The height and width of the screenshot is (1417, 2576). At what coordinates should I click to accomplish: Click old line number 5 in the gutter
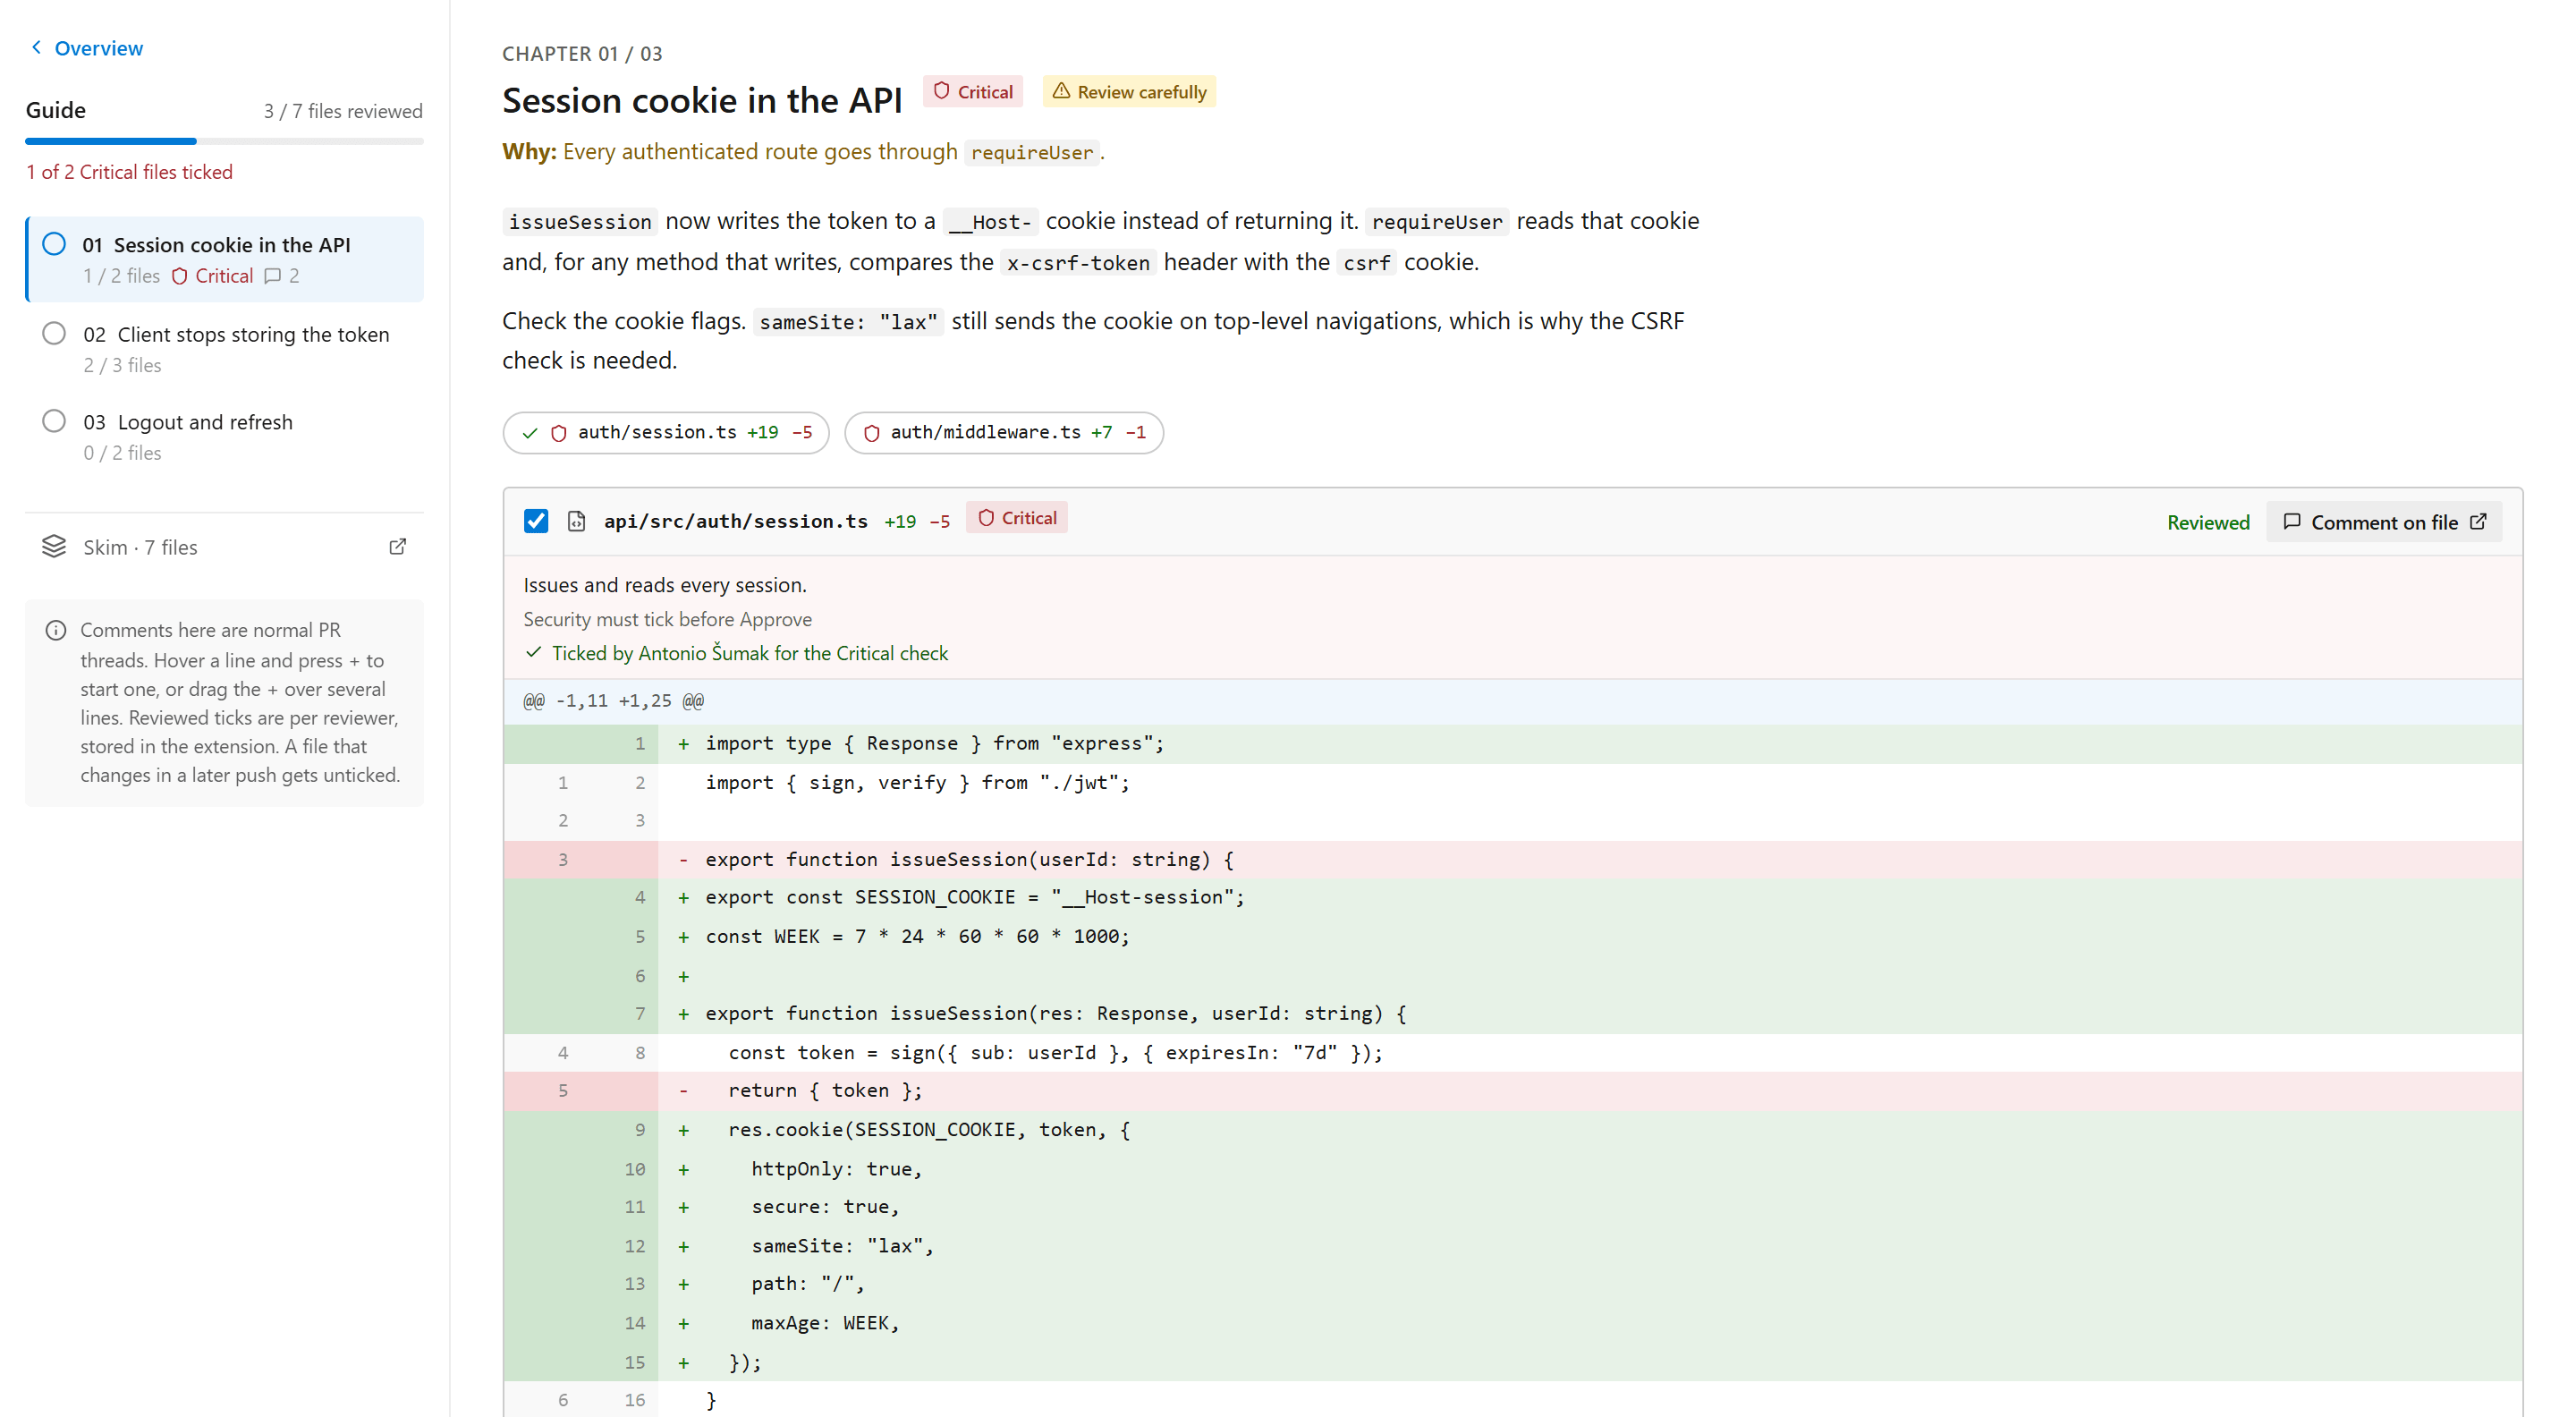(x=563, y=1091)
